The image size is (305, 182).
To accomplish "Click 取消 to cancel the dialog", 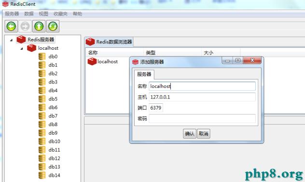I will coord(204,134).
